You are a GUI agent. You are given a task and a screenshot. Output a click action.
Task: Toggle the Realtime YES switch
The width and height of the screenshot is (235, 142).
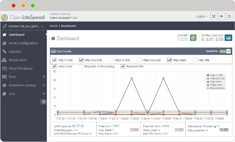(225, 51)
